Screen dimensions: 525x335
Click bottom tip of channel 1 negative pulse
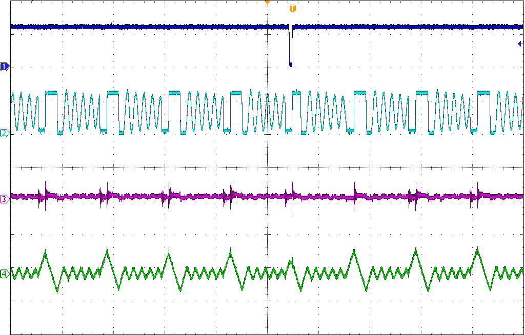[x=291, y=65]
